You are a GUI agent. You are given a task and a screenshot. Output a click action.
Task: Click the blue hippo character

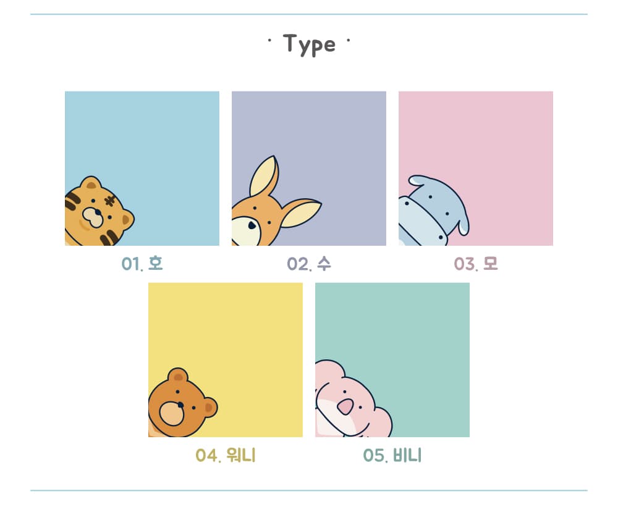pos(434,211)
